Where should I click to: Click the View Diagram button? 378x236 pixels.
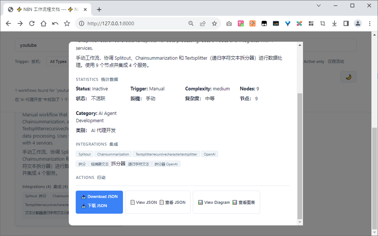point(226,202)
